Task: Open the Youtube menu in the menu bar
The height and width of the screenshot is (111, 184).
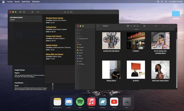Action: pyautogui.click(x=10, y=2)
